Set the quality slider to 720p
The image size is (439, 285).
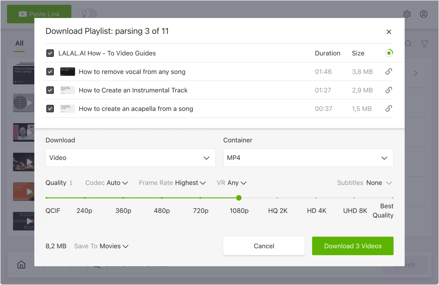pyautogui.click(x=201, y=198)
